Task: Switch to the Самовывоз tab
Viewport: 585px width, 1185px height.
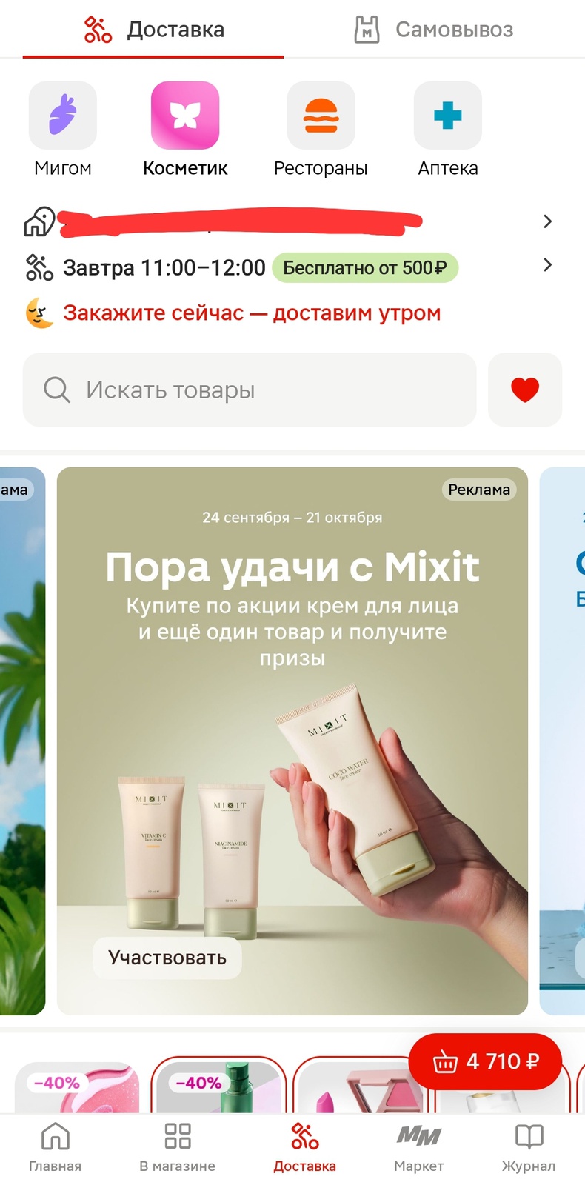Action: pos(434,30)
